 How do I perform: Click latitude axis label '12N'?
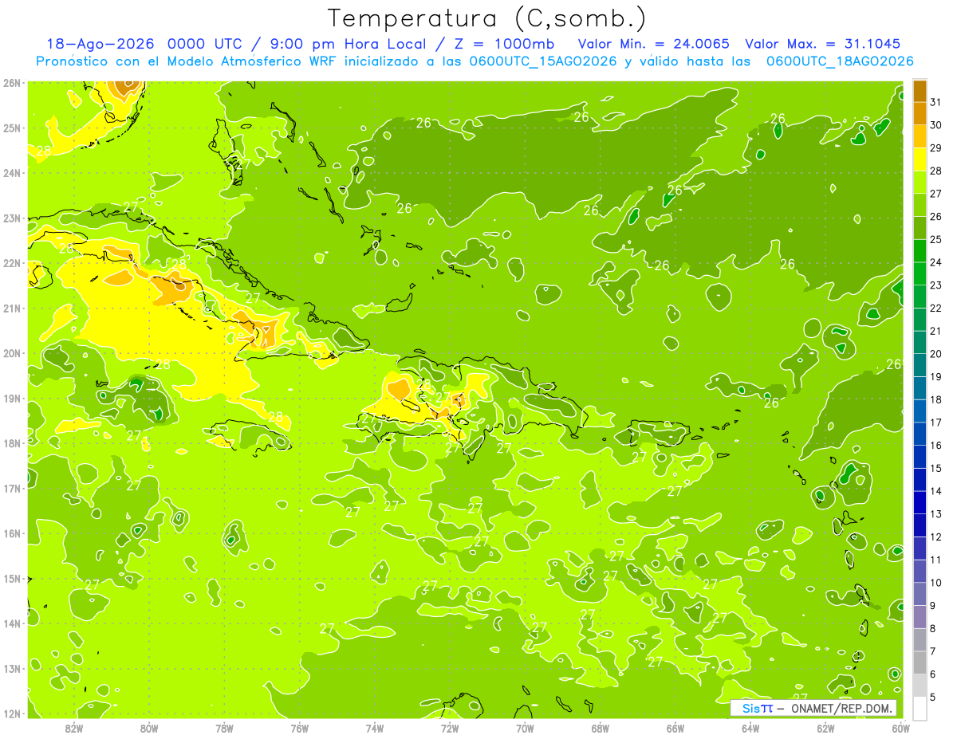click(x=12, y=713)
